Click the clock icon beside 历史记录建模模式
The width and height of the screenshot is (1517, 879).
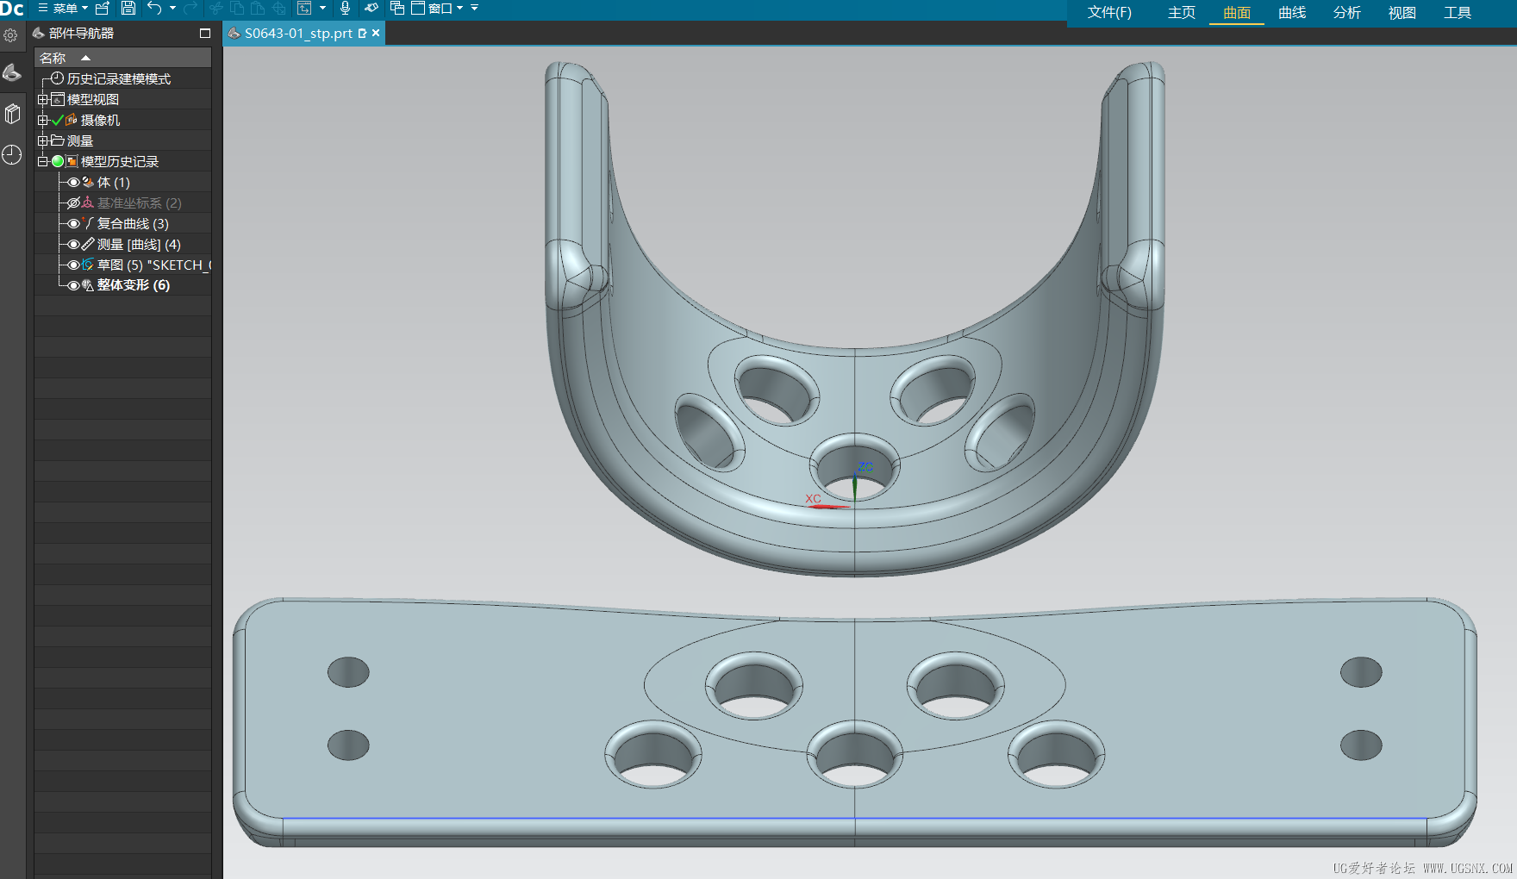58,78
